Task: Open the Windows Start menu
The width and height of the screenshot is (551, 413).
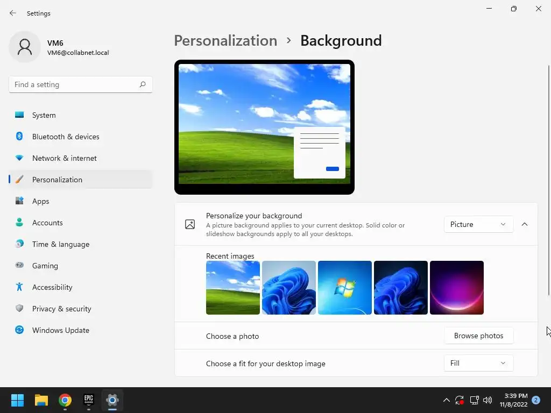Action: click(x=17, y=400)
